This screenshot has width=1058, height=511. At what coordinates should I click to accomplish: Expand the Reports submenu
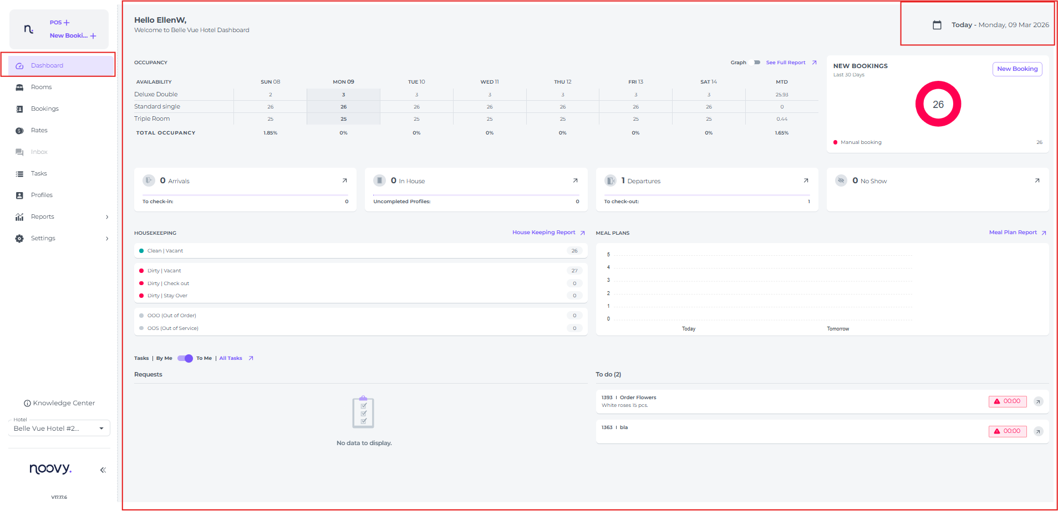(107, 217)
